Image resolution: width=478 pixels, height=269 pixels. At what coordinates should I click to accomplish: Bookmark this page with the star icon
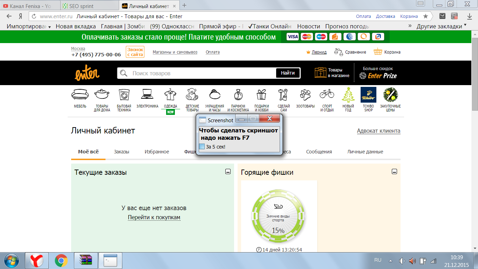[425, 16]
